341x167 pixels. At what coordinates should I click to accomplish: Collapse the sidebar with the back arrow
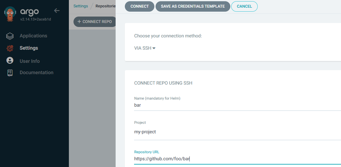[57, 10]
